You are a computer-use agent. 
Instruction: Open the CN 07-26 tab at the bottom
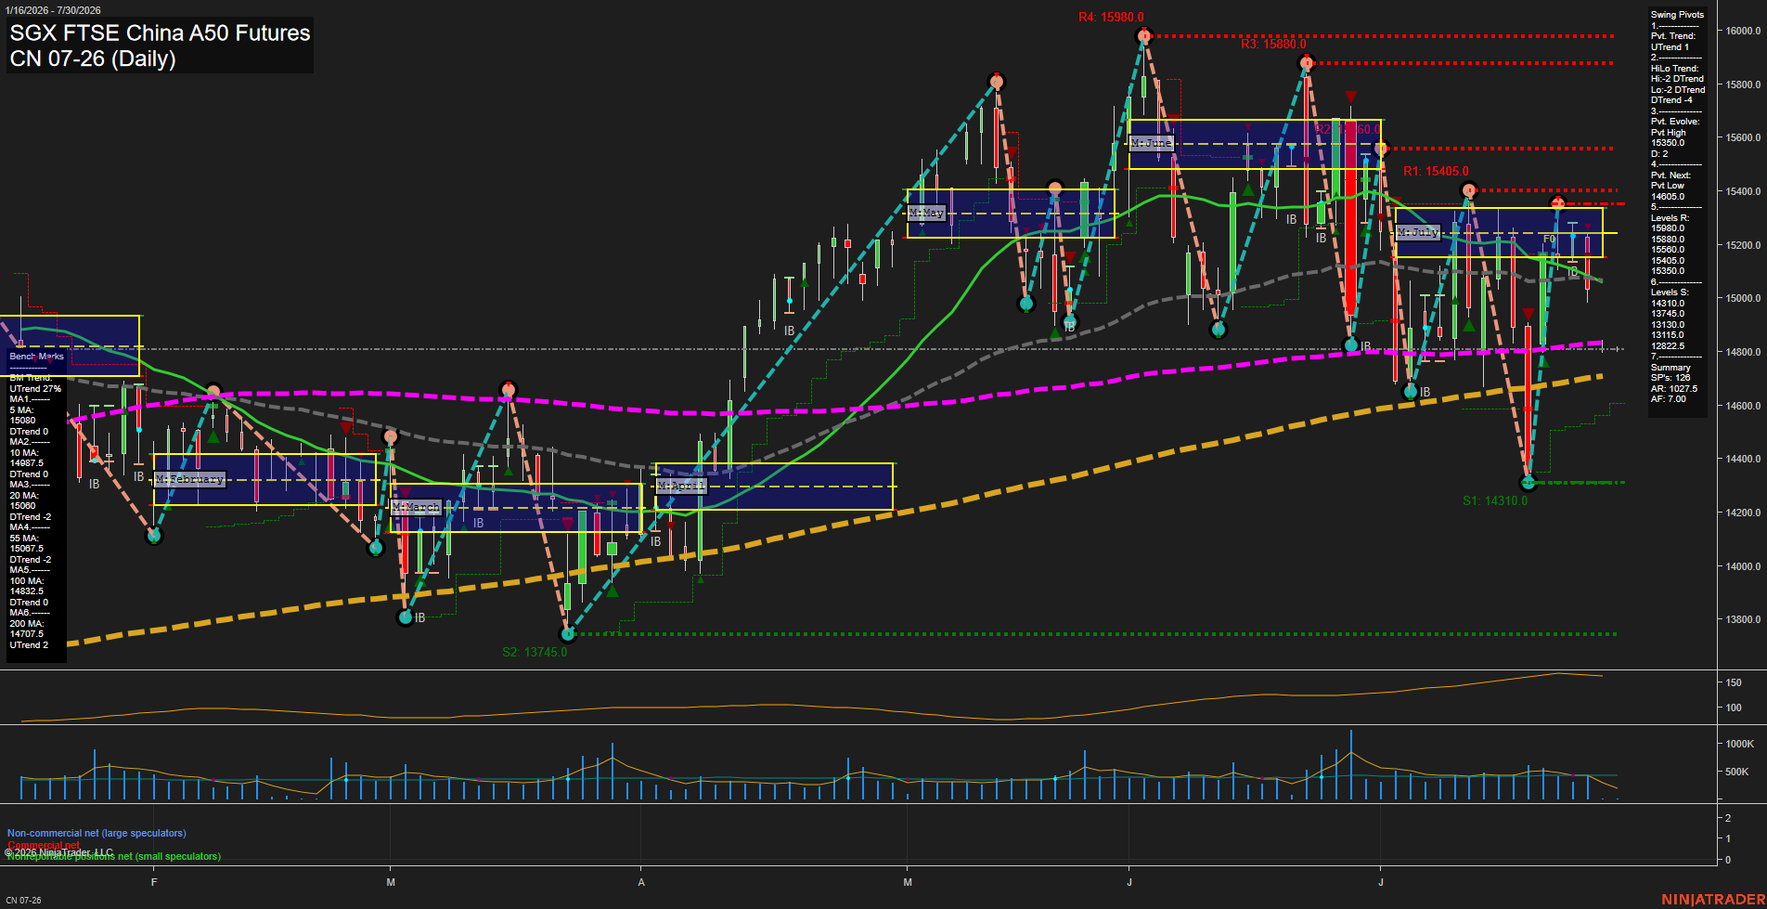[x=23, y=900]
